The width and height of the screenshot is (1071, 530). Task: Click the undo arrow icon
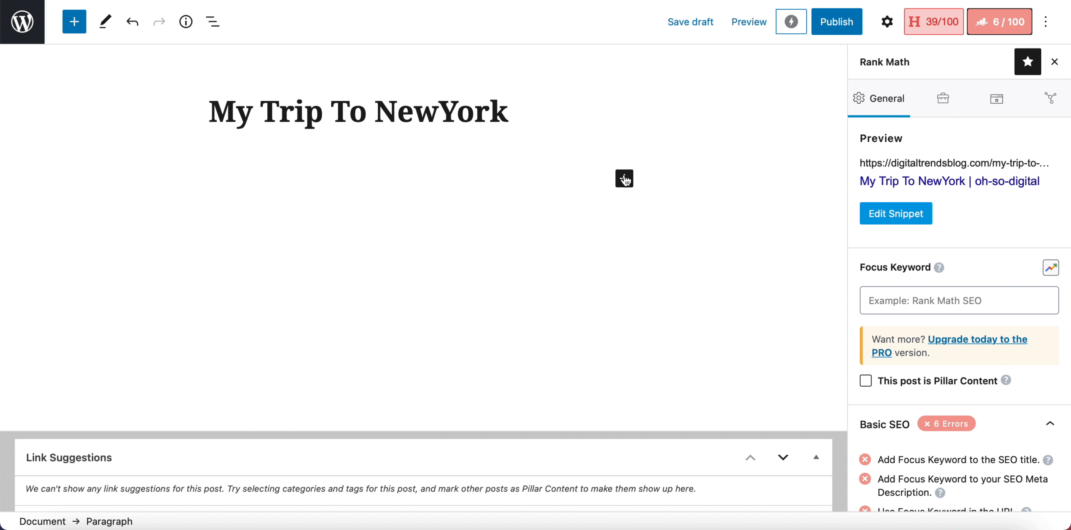tap(133, 22)
